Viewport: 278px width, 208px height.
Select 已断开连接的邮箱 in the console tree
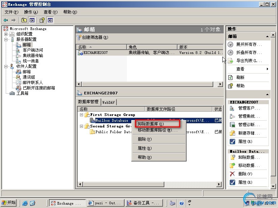click(39, 88)
